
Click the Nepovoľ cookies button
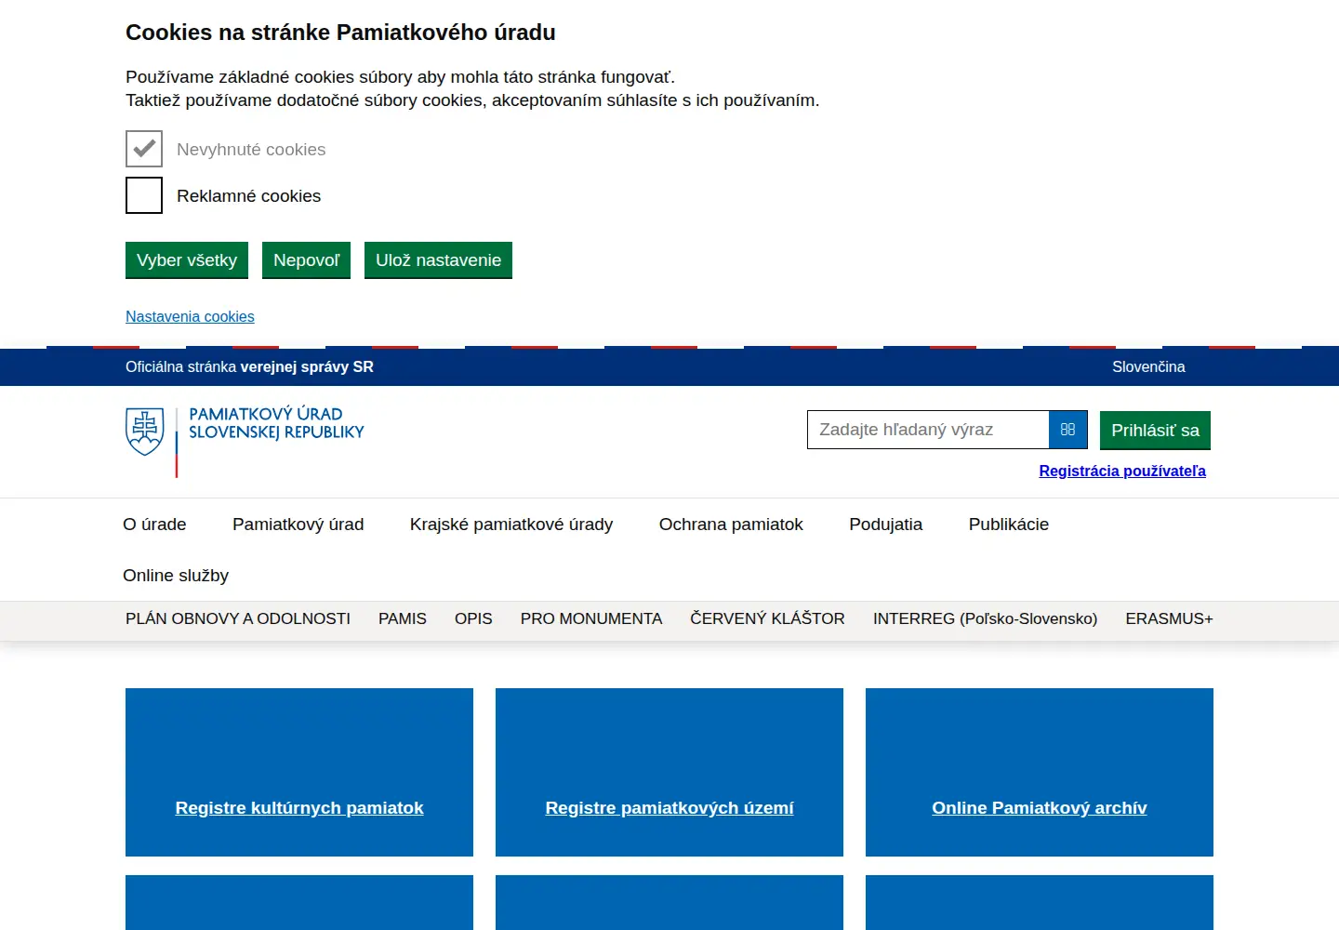click(x=306, y=260)
